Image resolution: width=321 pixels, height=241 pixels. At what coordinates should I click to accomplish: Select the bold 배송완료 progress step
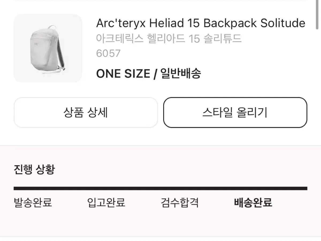click(x=253, y=203)
